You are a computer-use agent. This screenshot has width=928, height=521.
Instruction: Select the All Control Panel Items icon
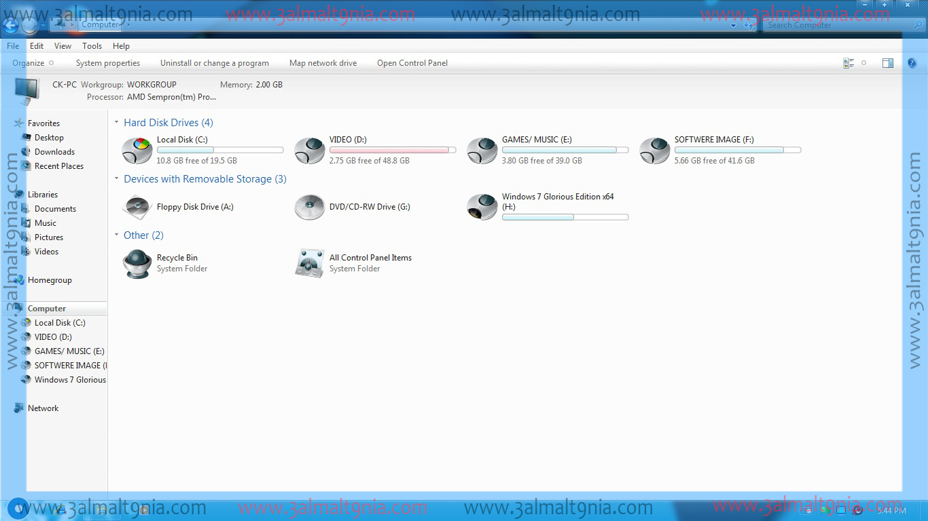point(310,263)
